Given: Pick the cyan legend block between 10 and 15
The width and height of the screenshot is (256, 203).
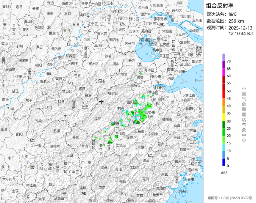Looking at the screenshot, I should 224,147.
